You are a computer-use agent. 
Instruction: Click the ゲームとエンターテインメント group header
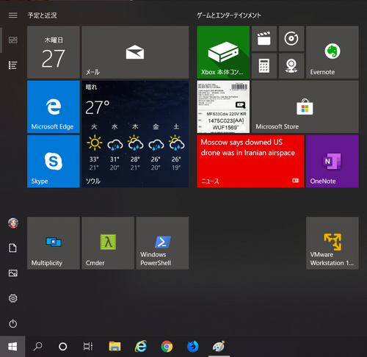229,15
